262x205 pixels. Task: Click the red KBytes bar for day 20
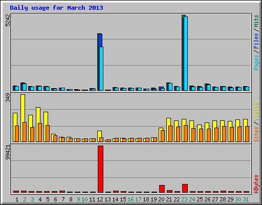162,189
